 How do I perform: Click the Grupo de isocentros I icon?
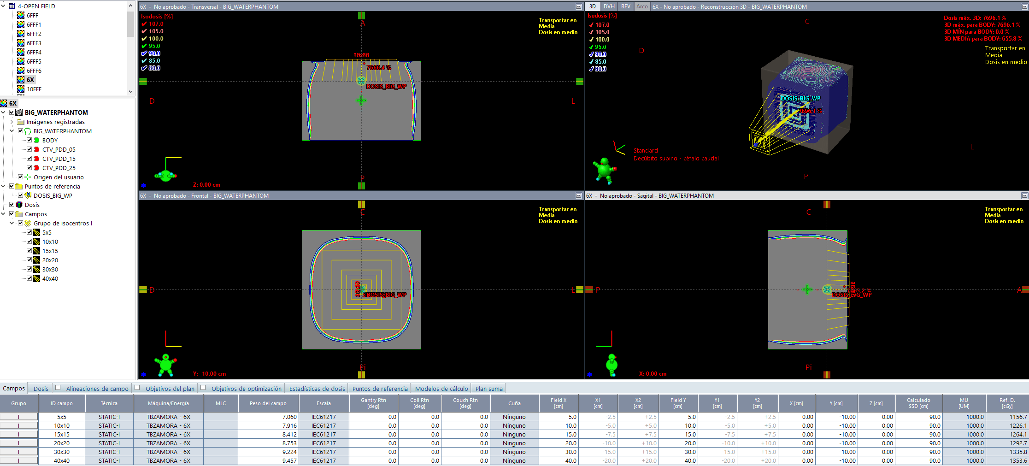[x=28, y=223]
